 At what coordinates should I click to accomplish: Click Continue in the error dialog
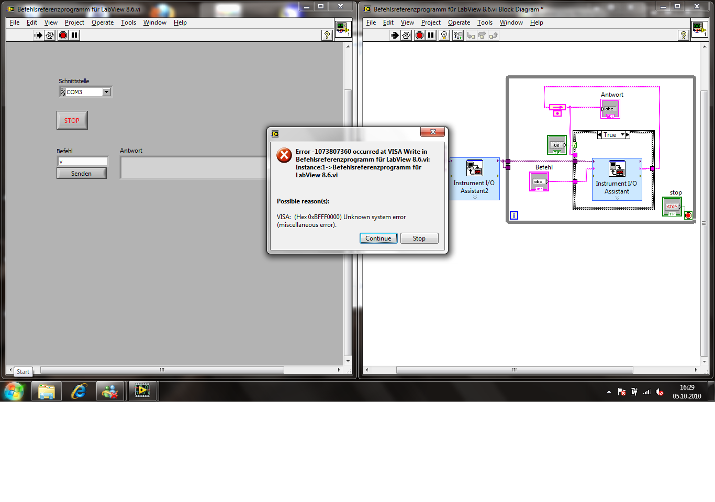[378, 238]
